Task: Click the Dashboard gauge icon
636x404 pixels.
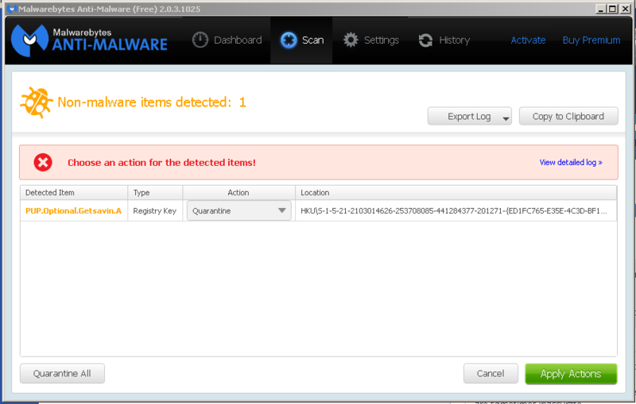Action: 200,40
